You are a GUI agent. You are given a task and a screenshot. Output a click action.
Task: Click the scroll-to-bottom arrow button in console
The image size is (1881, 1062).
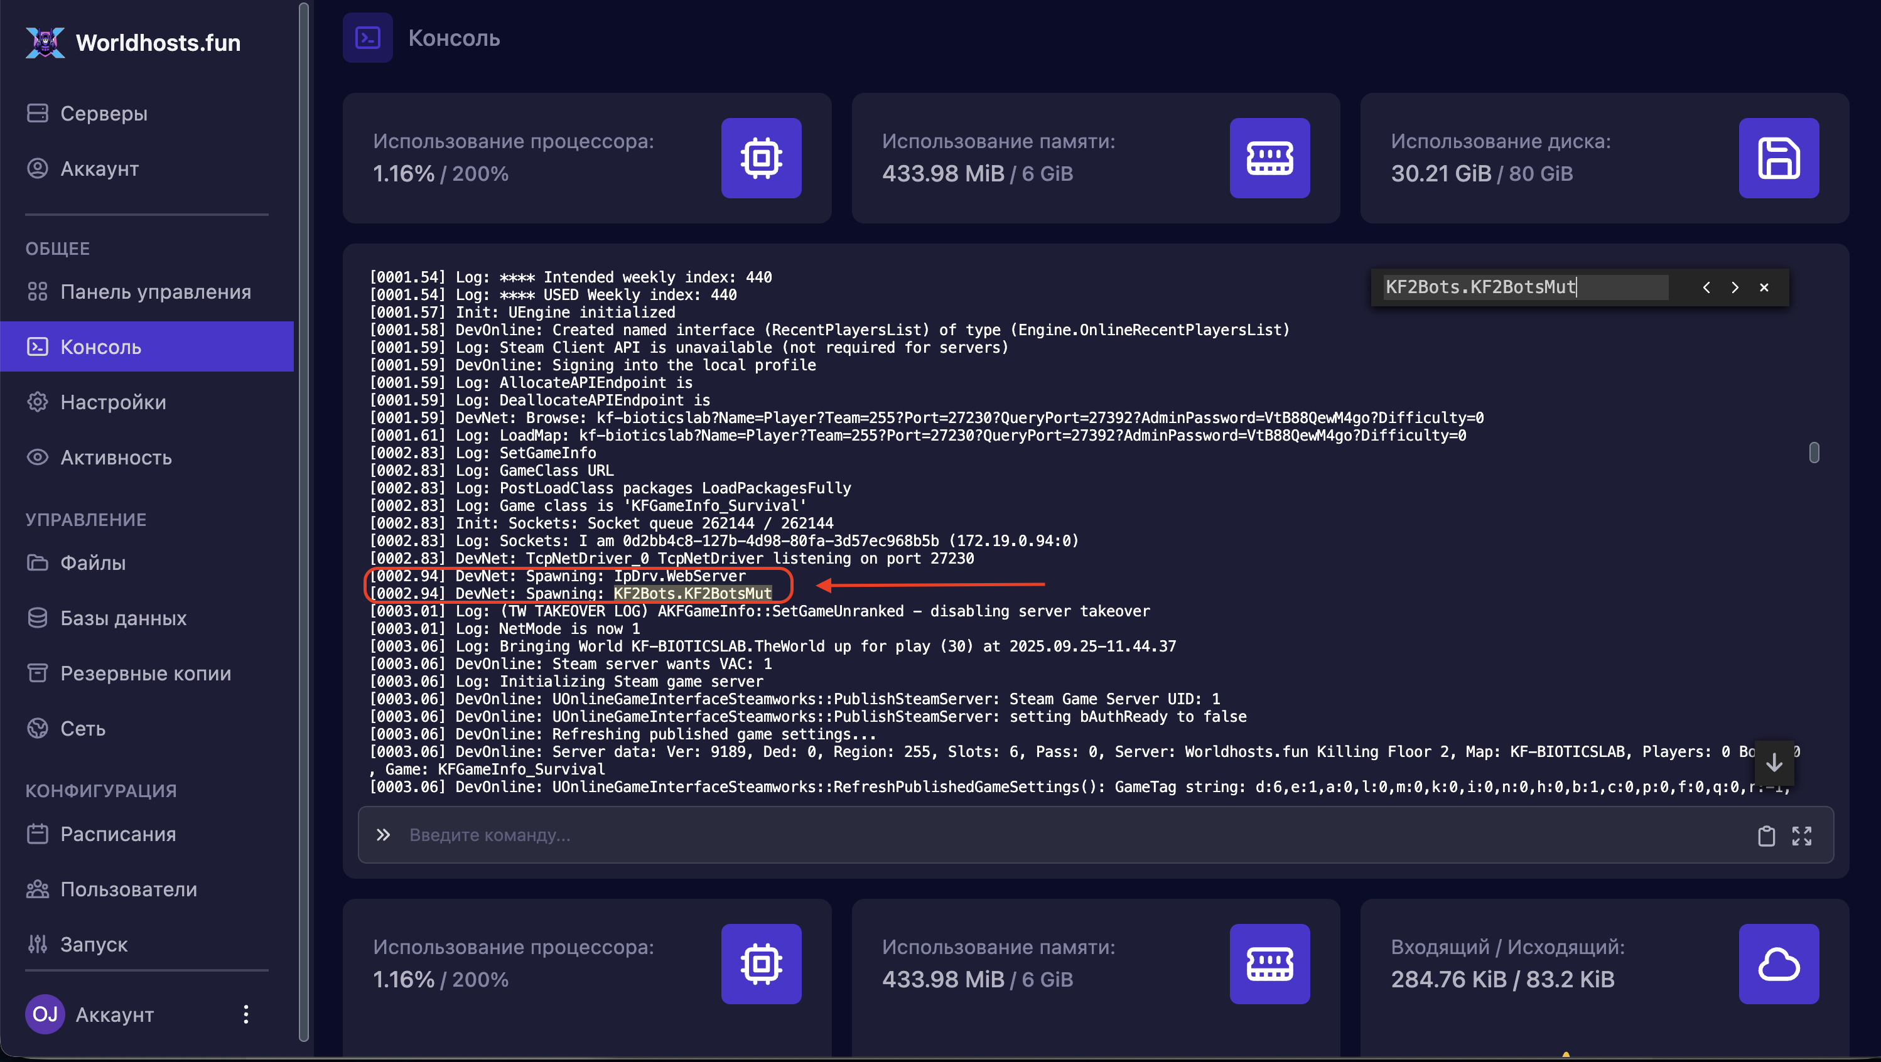point(1774,762)
